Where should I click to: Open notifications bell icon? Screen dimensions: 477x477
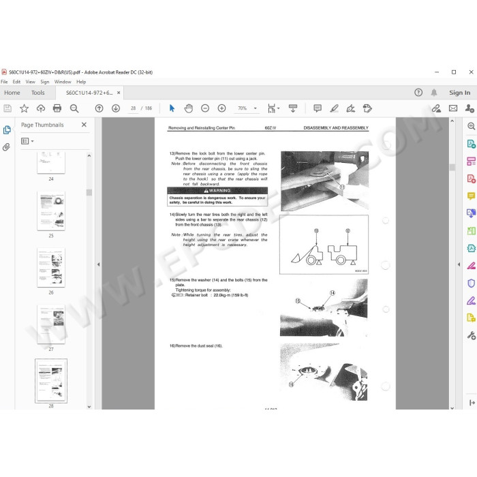pyautogui.click(x=434, y=93)
